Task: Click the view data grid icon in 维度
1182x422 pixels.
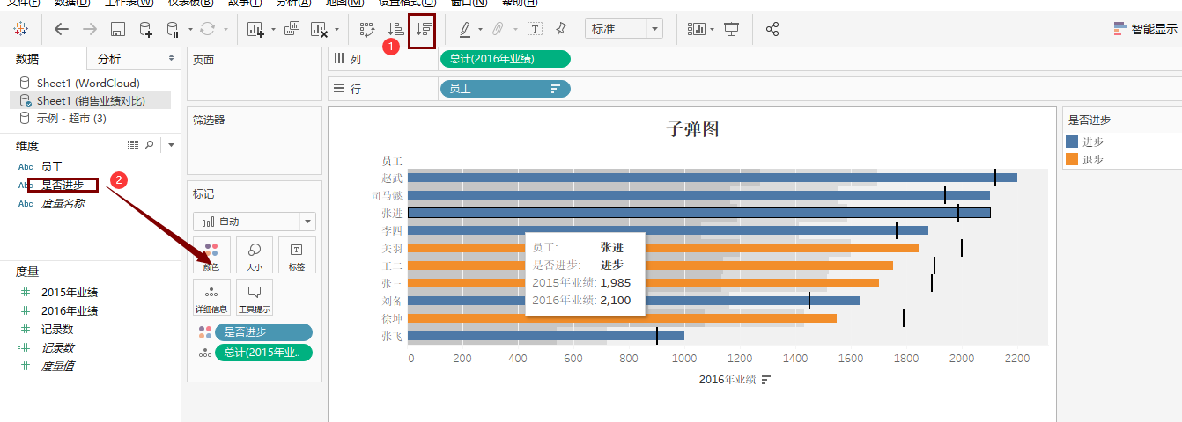Action: coord(133,144)
